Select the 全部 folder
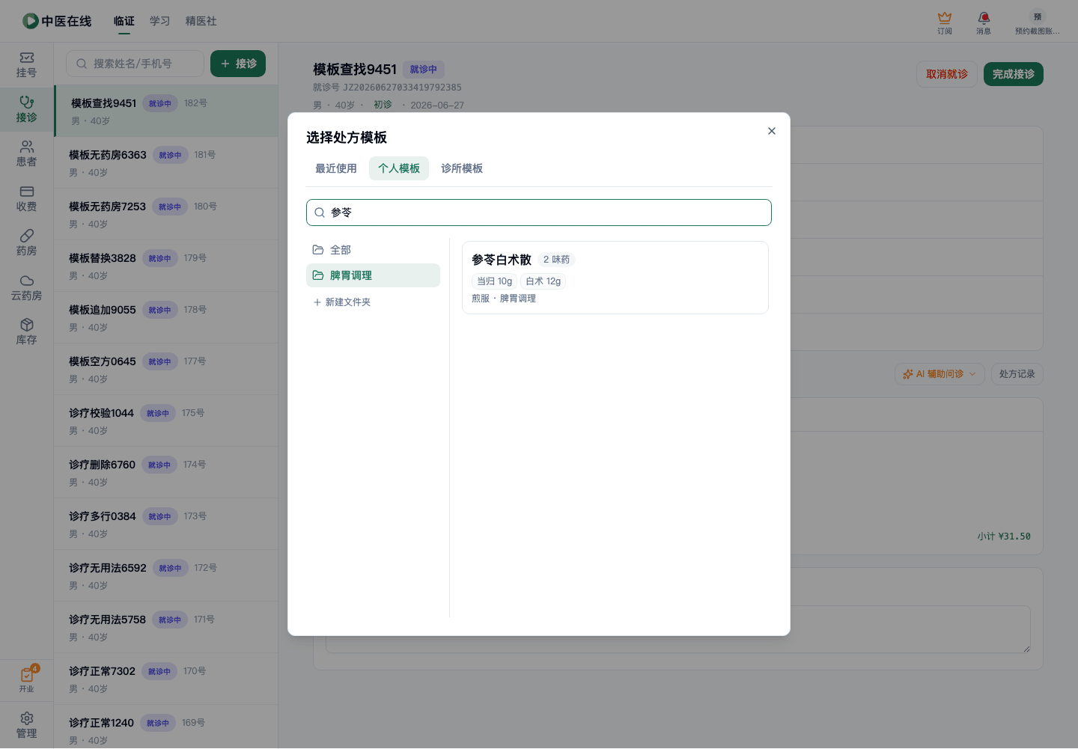 click(x=373, y=250)
